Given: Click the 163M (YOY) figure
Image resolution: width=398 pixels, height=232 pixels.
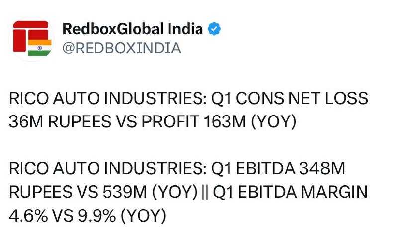Looking at the screenshot, I should click(x=250, y=121).
